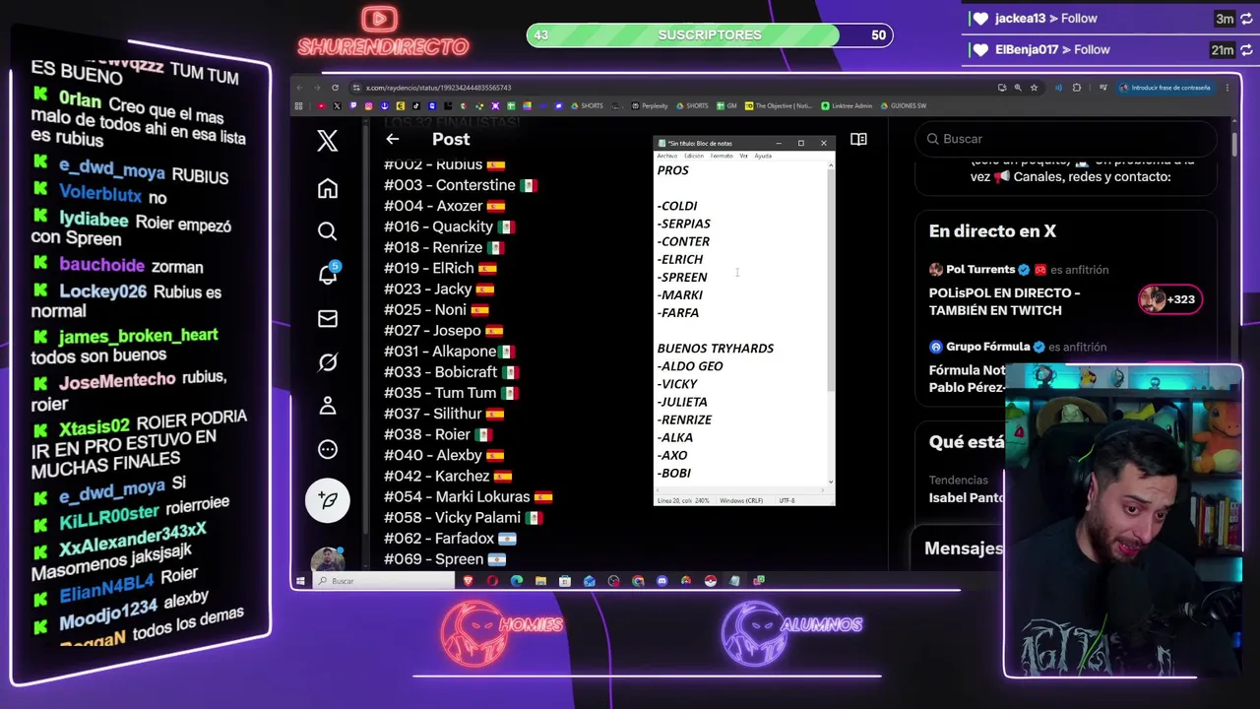Image resolution: width=1260 pixels, height=709 pixels.
Task: Open Ayuda menu in Notepad
Action: coord(763,156)
